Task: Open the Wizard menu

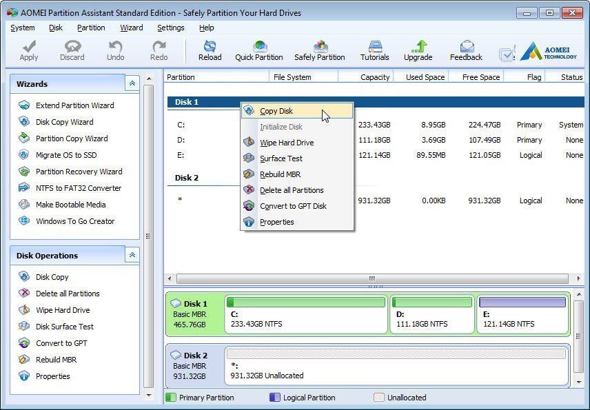Action: point(132,28)
